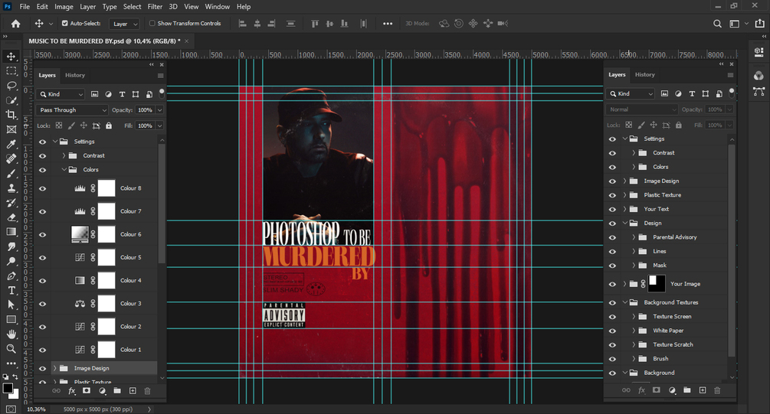Collapse the Colors group in left panel
This screenshot has height=414, width=770.
tap(64, 170)
